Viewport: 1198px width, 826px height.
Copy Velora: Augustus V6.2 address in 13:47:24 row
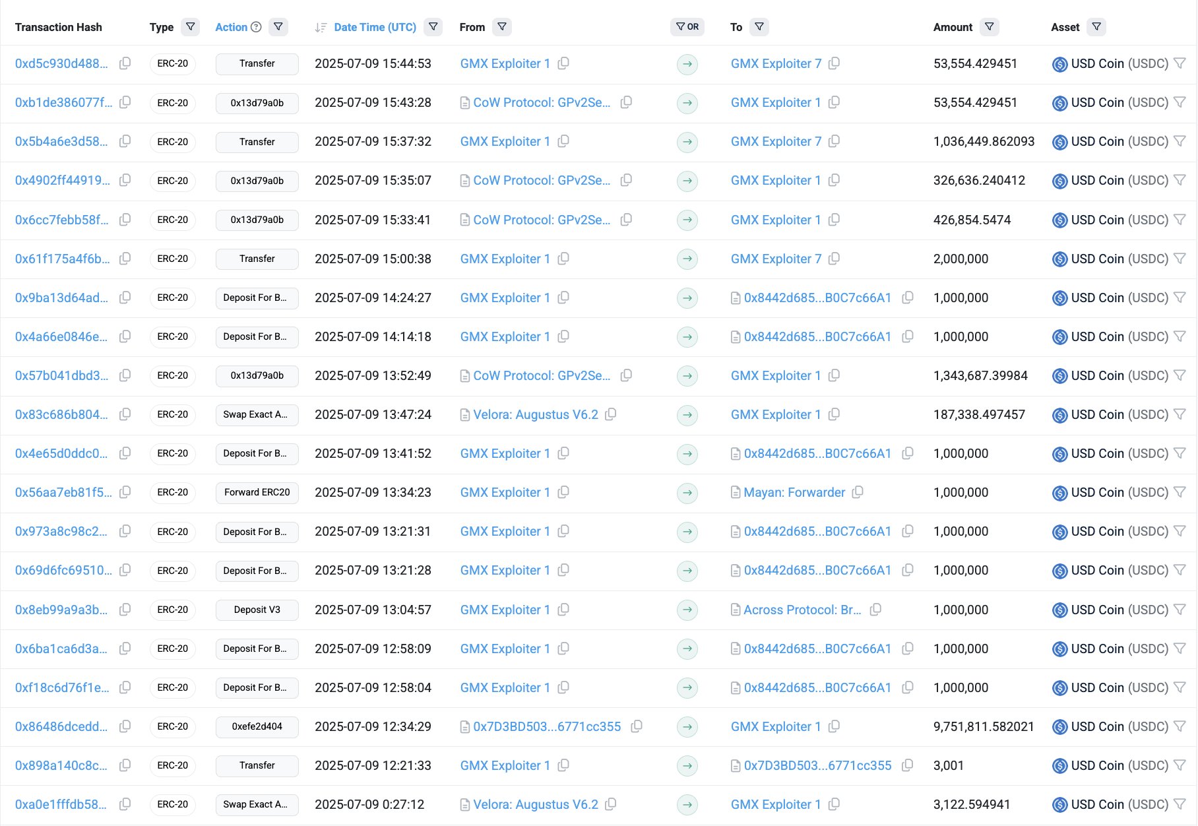click(x=611, y=414)
